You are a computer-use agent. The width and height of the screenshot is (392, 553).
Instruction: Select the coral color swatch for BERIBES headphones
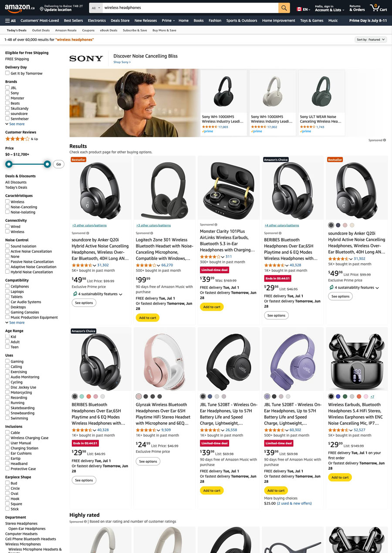pyautogui.click(x=88, y=397)
